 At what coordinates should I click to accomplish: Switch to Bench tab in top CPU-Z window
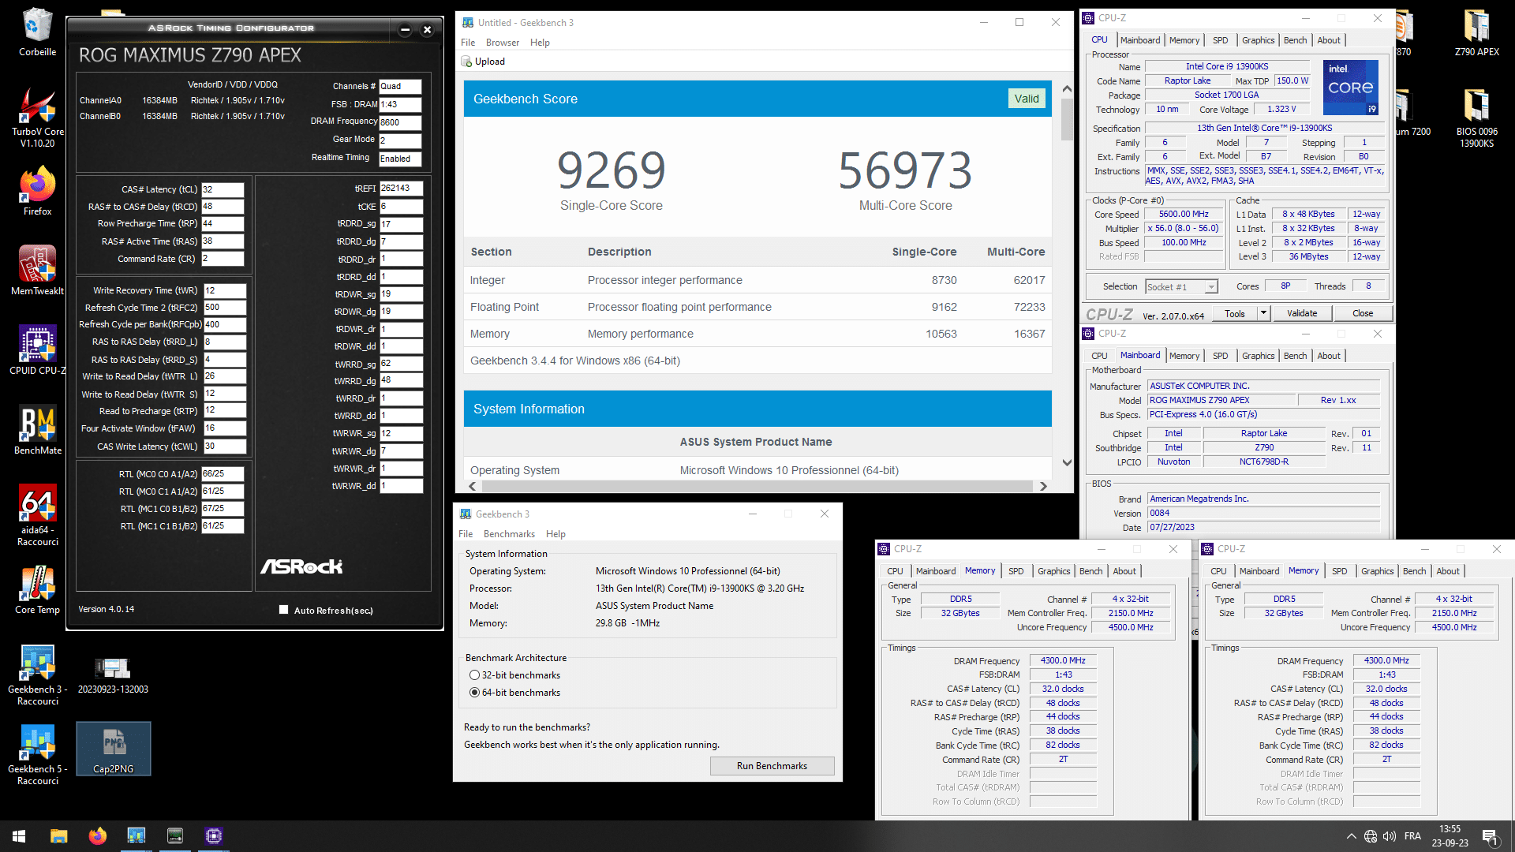coord(1295,40)
